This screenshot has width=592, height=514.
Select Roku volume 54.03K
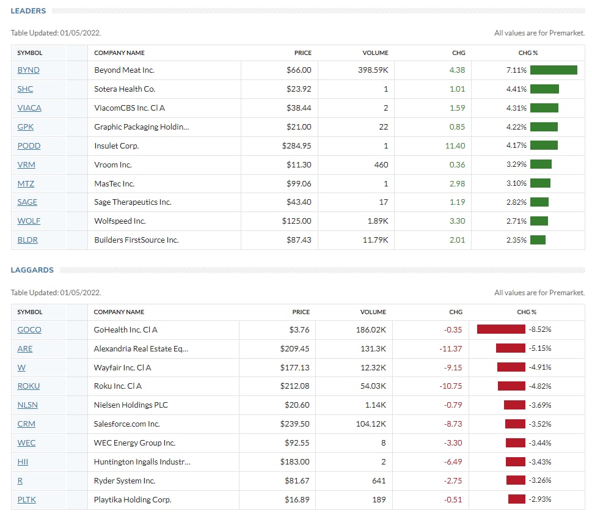tap(373, 386)
